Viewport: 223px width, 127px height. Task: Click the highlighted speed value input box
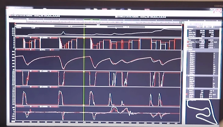(x=200, y=42)
